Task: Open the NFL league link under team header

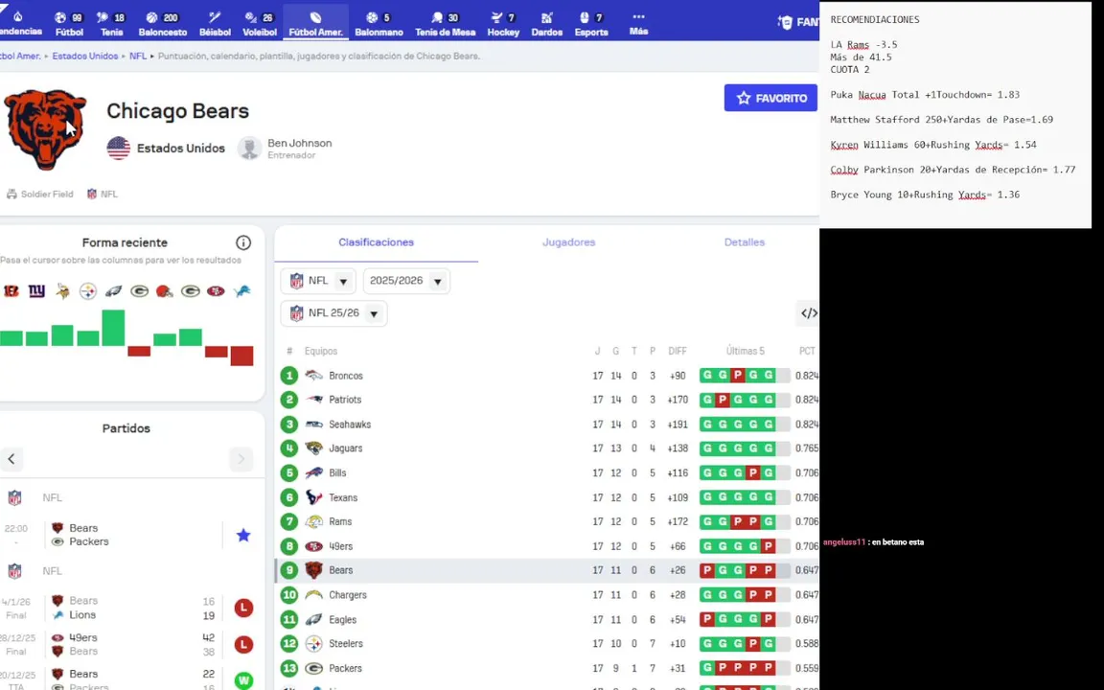Action: pyautogui.click(x=103, y=194)
